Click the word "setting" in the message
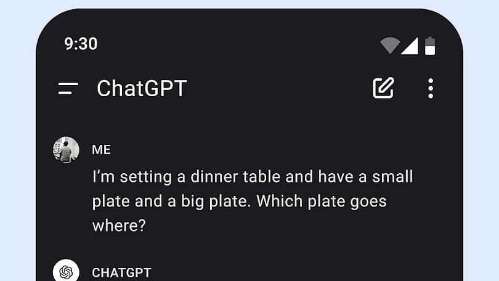 146,177
